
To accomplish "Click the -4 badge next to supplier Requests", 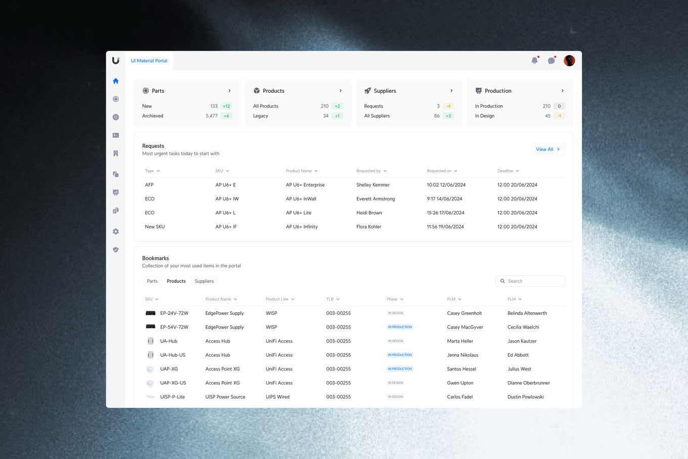I will tap(448, 106).
